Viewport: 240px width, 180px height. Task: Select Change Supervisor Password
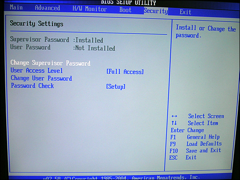pyautogui.click(x=50, y=63)
